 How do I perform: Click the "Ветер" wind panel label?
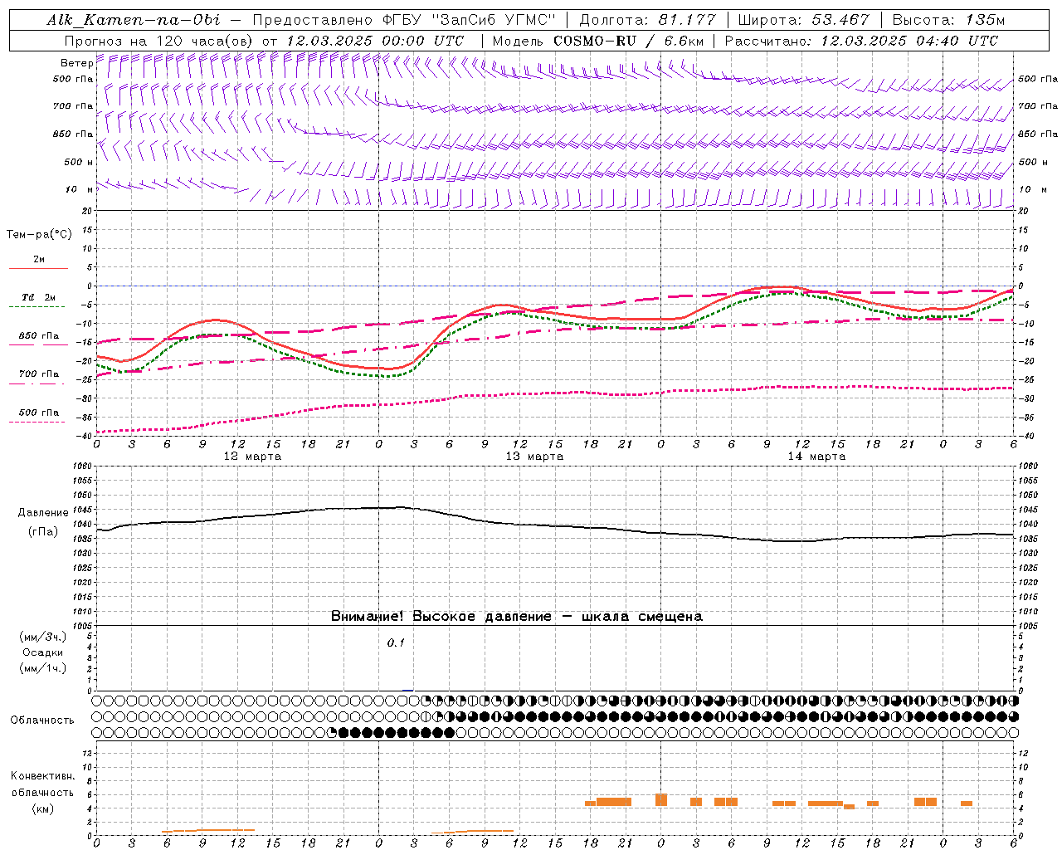tap(77, 63)
